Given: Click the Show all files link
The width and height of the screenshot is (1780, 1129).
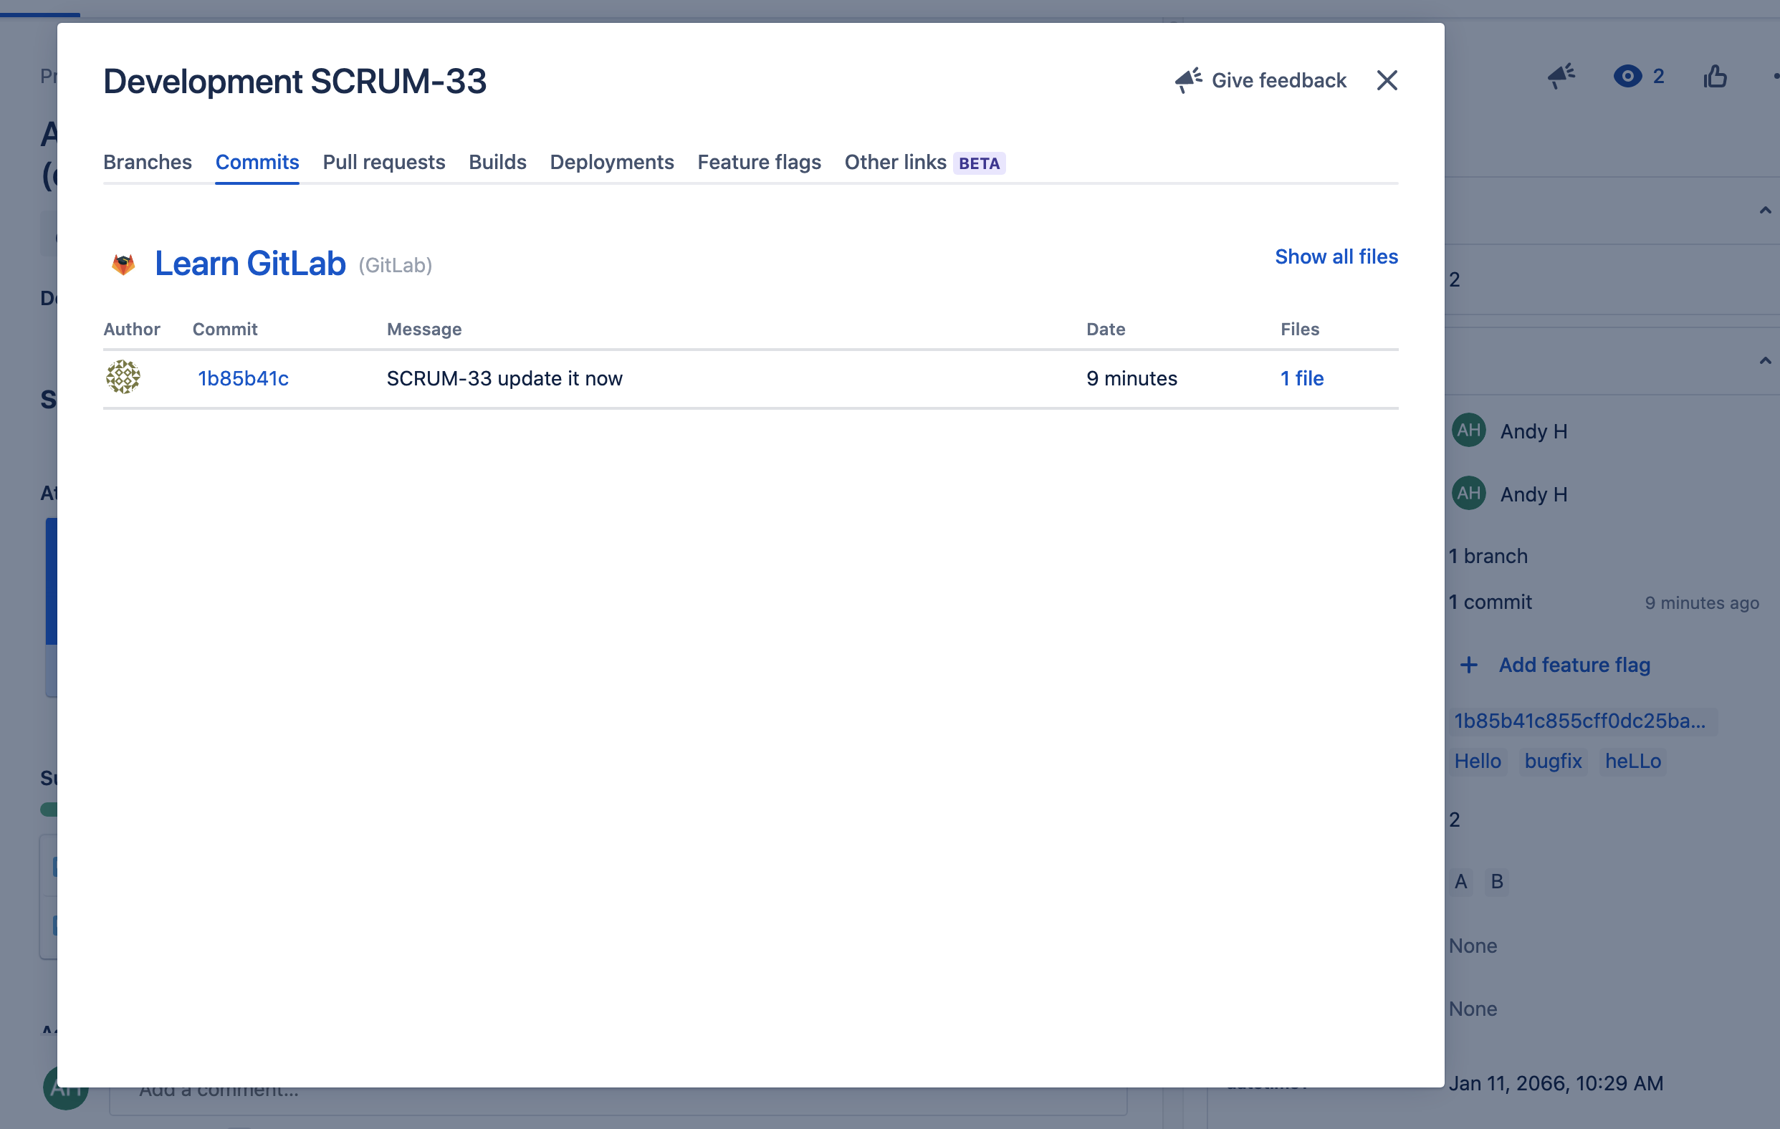Looking at the screenshot, I should [1335, 256].
